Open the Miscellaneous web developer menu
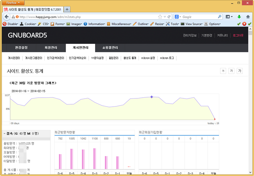This screenshot has width=254, height=176. click(x=119, y=24)
